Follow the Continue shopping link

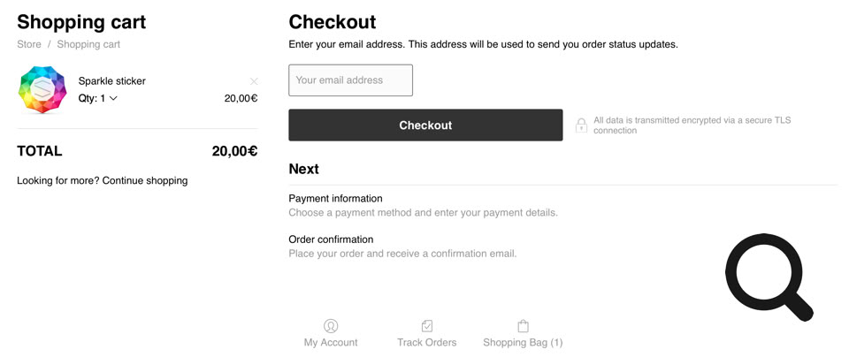point(145,180)
